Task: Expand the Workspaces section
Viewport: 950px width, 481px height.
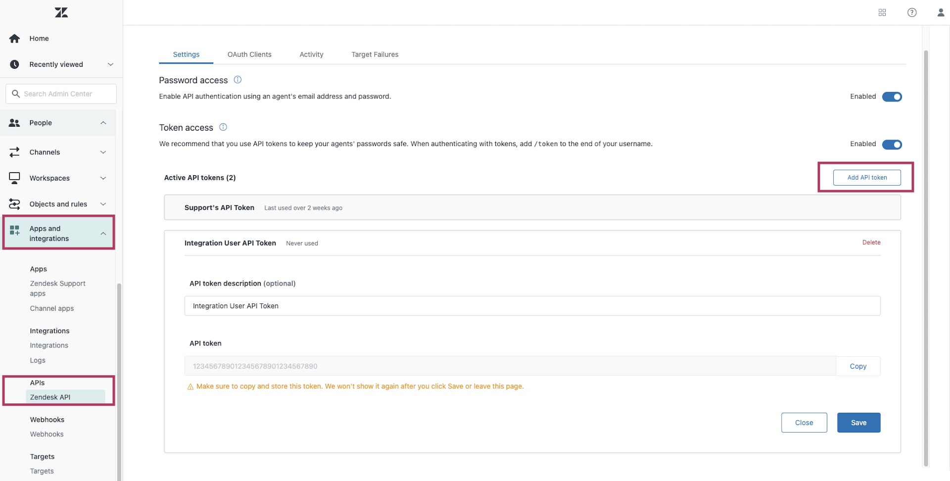Action: (103, 178)
